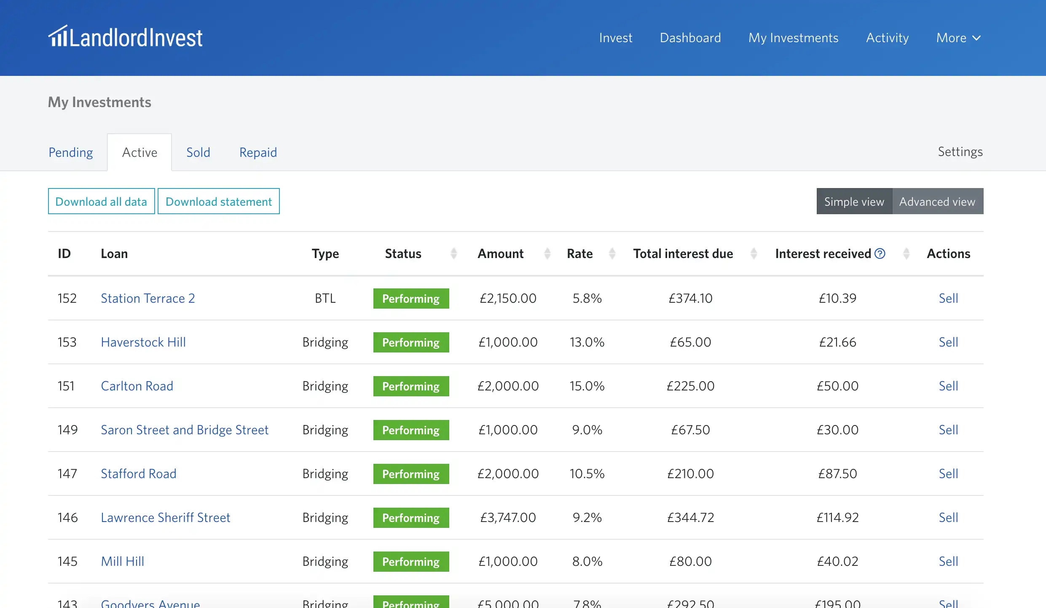Sell the Saron Street investment
This screenshot has height=608, width=1046.
[x=948, y=430]
